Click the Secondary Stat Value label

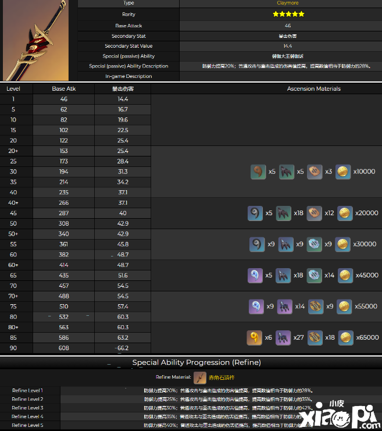[x=128, y=46]
